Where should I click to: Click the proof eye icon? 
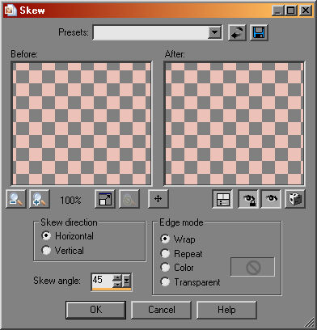[271, 199]
